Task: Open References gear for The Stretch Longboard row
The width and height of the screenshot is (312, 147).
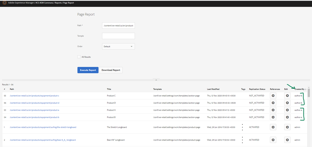Action: coord(273,127)
